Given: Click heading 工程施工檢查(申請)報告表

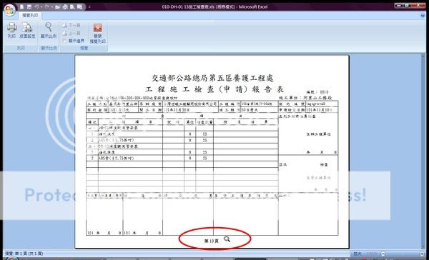Looking at the screenshot, I should tap(214, 89).
